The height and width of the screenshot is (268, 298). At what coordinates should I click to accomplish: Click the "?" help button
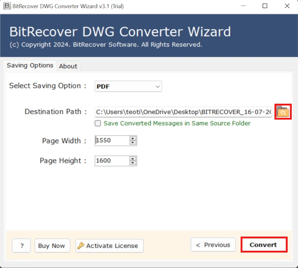(x=21, y=246)
